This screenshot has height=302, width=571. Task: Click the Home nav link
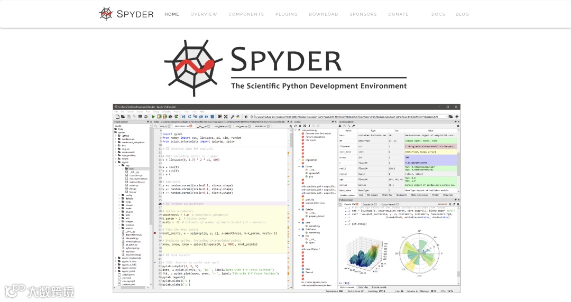coord(171,14)
